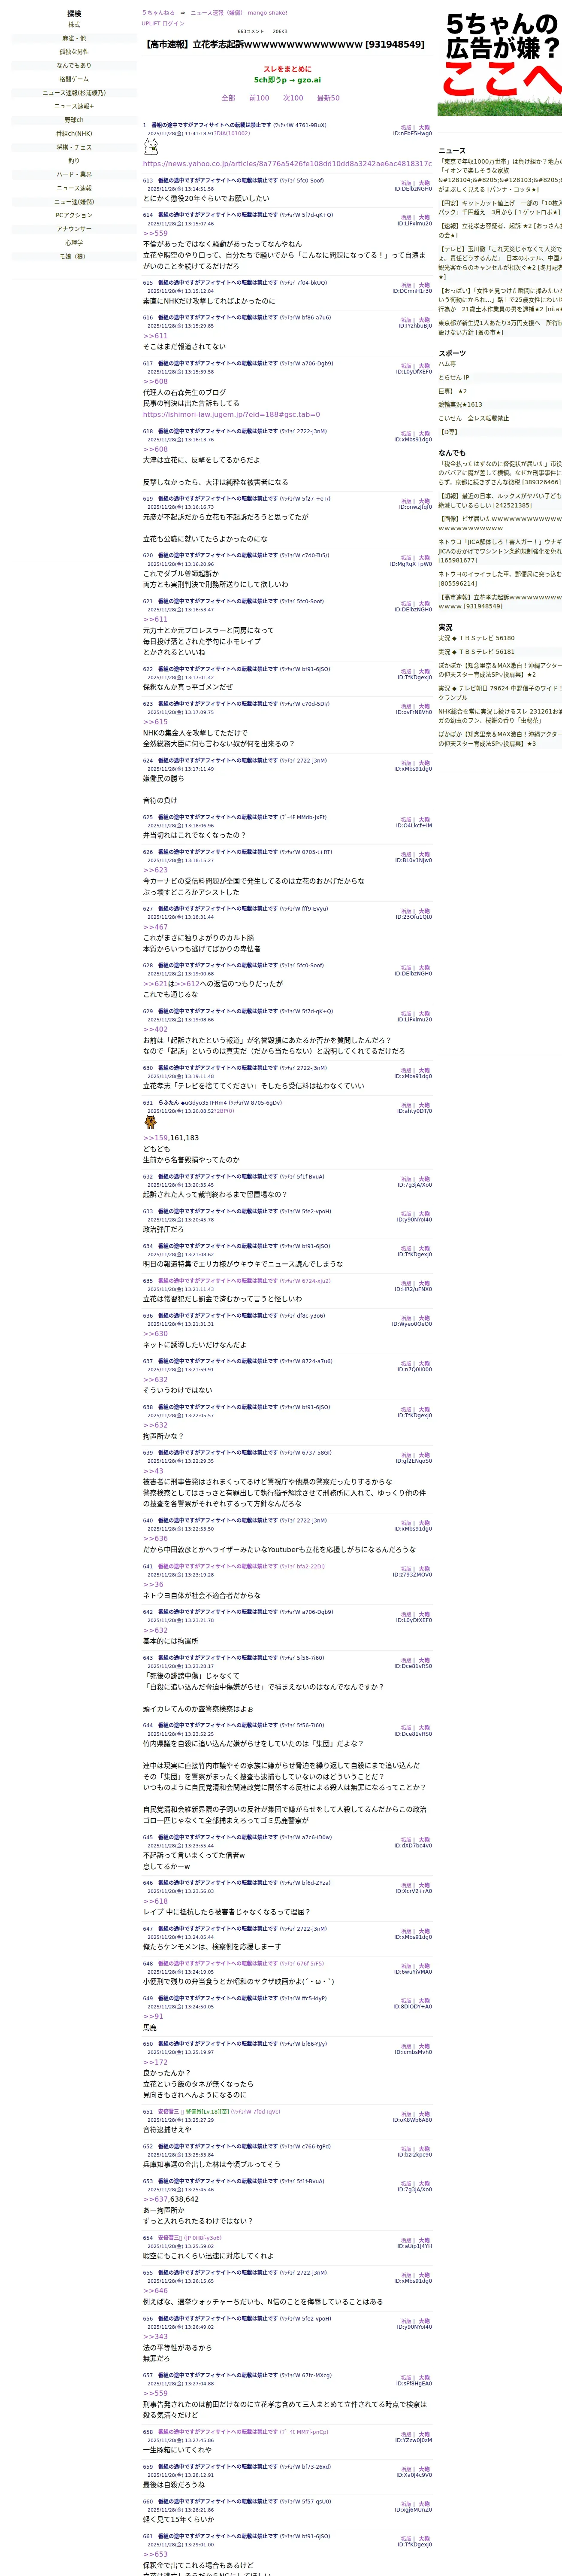Screen dimensions: 562x2576
Task: View the latest 50 posts (最新50)
Action: [x=328, y=98]
